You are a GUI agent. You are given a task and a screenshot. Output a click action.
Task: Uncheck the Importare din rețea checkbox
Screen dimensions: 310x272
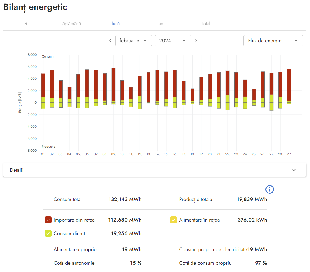[x=48, y=220]
